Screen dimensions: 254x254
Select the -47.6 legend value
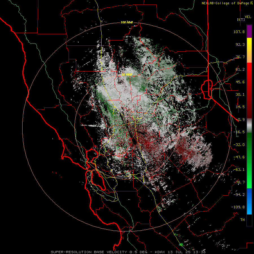pyautogui.click(x=239, y=157)
